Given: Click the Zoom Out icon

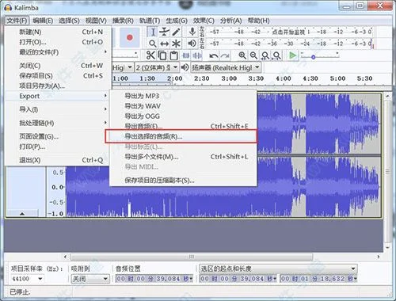Looking at the screenshot, I should coord(253,55).
